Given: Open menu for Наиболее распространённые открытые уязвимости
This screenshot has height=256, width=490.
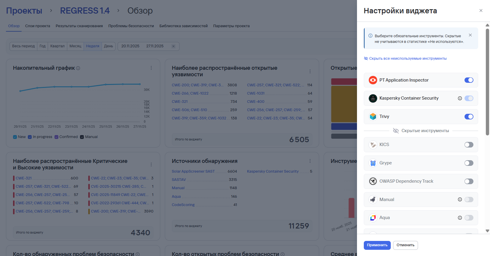Looking at the screenshot, I should click(310, 71).
